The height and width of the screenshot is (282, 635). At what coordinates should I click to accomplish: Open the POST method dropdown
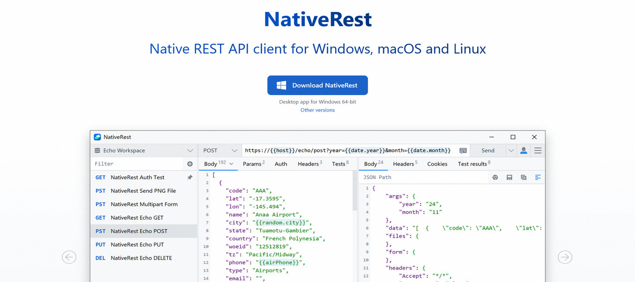pyautogui.click(x=220, y=151)
